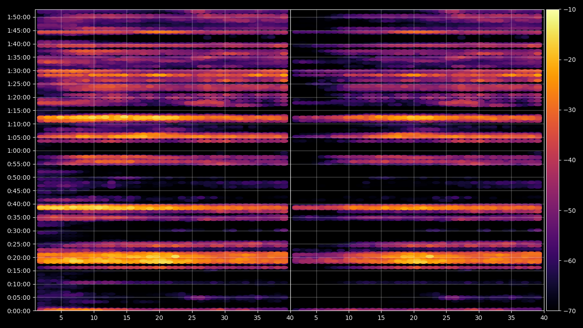Viewport: 583px width, 328px height.
Task: Click the 1:50:00 time axis label
Action: pos(19,17)
